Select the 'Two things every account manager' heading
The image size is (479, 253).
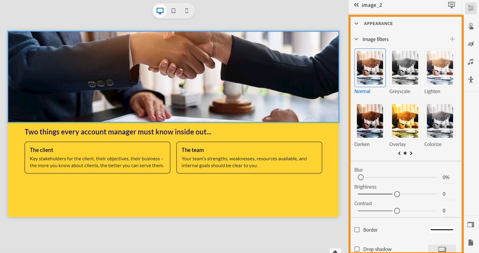(118, 132)
